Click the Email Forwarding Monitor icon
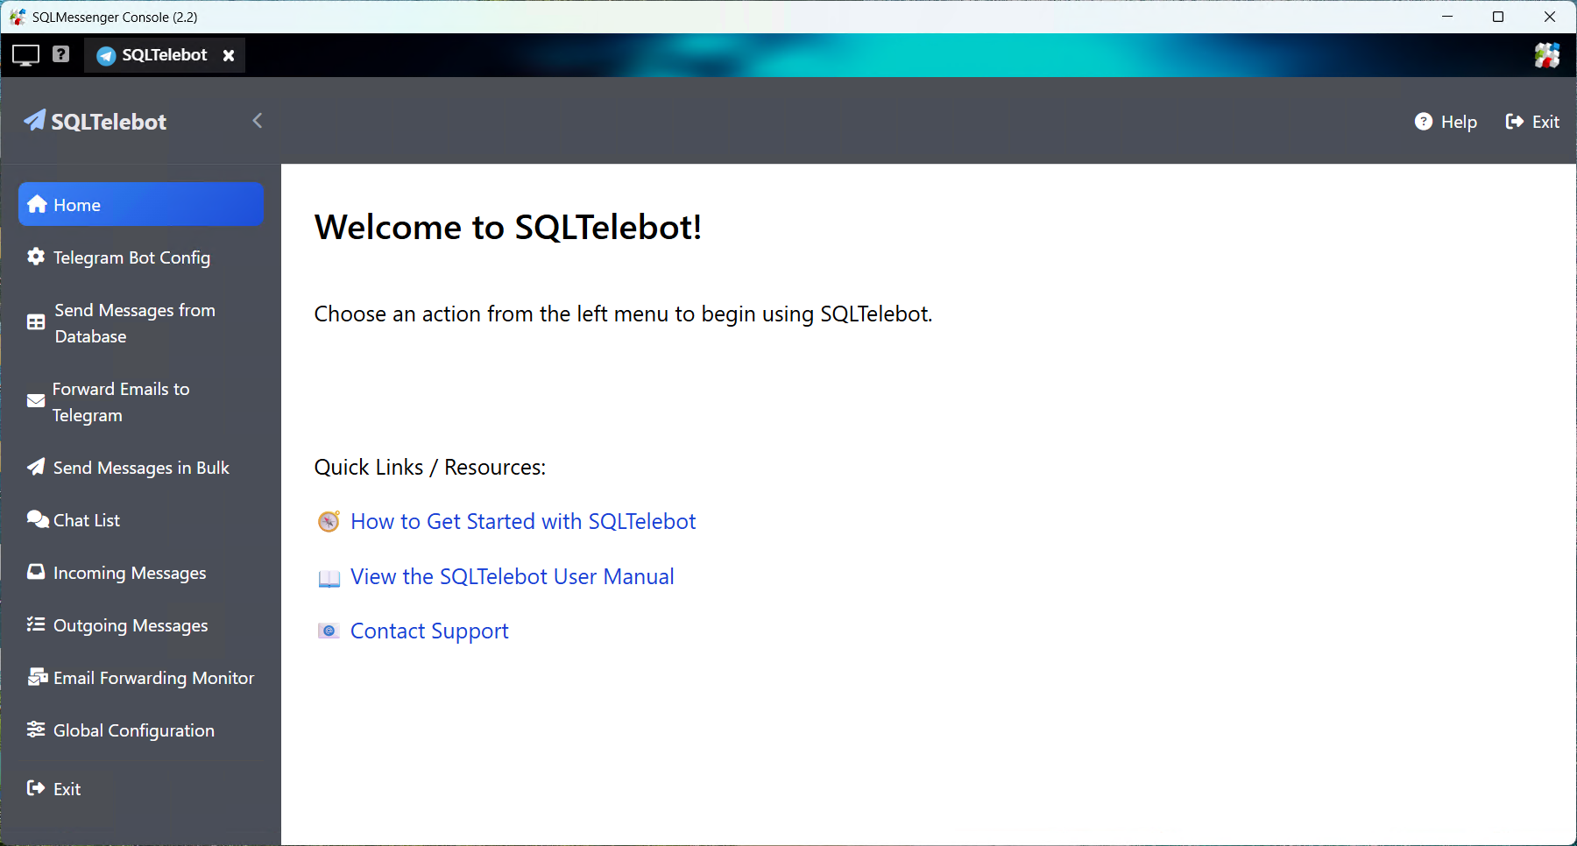 [x=37, y=677]
